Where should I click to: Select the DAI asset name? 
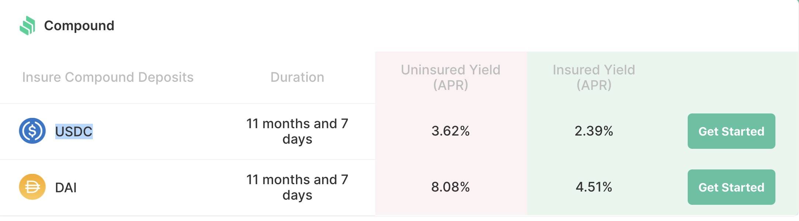point(66,187)
